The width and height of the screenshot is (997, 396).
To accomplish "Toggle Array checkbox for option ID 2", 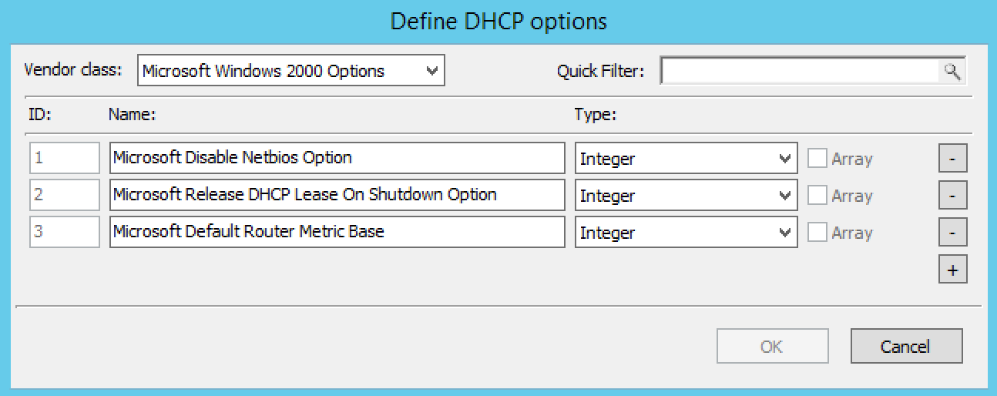I will tap(817, 196).
